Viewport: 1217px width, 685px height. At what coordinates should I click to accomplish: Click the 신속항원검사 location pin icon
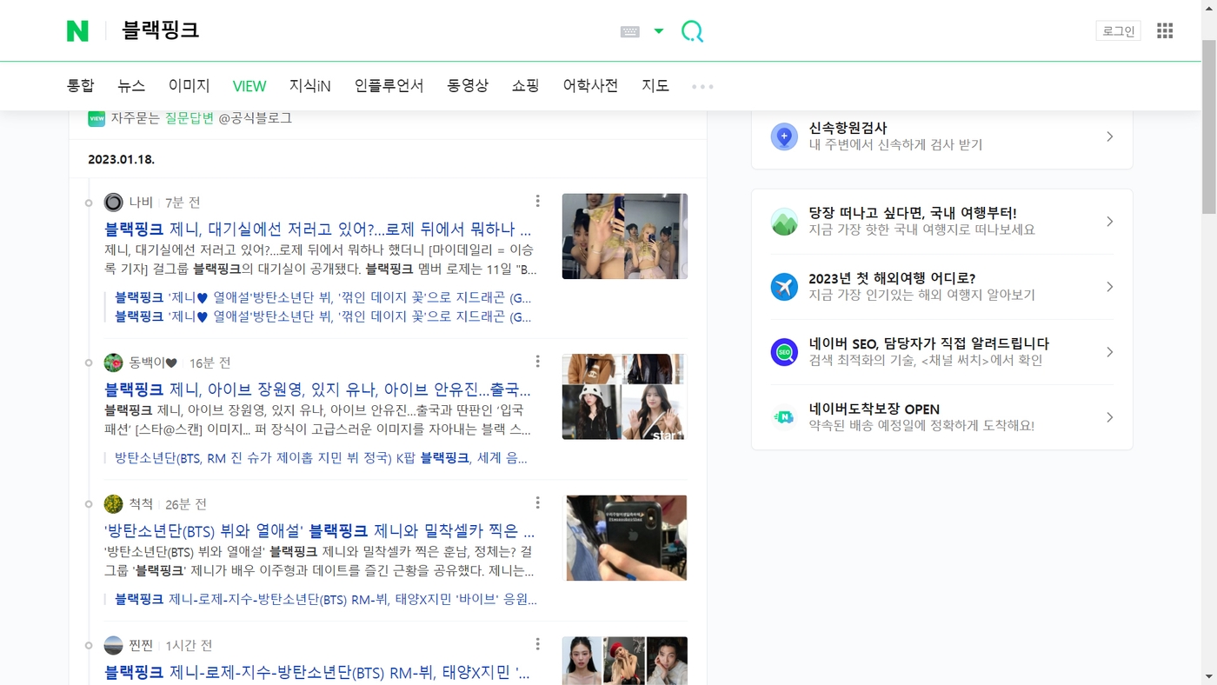pyautogui.click(x=784, y=136)
